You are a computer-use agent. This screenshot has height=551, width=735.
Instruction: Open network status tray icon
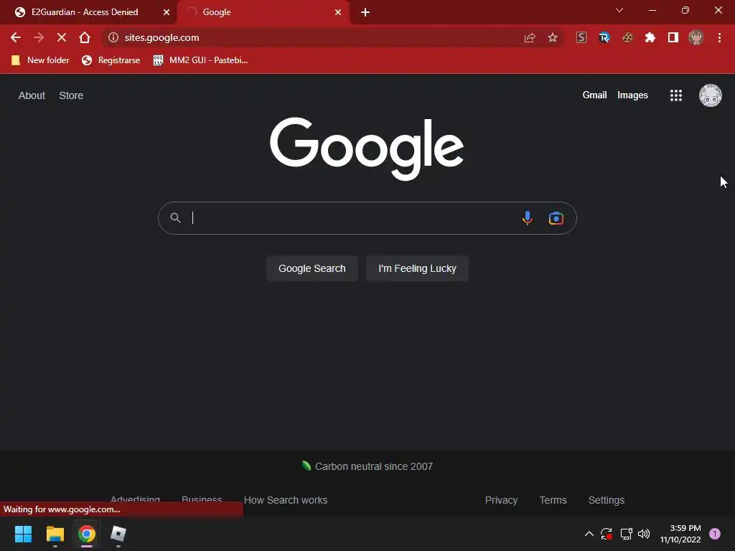pos(626,534)
